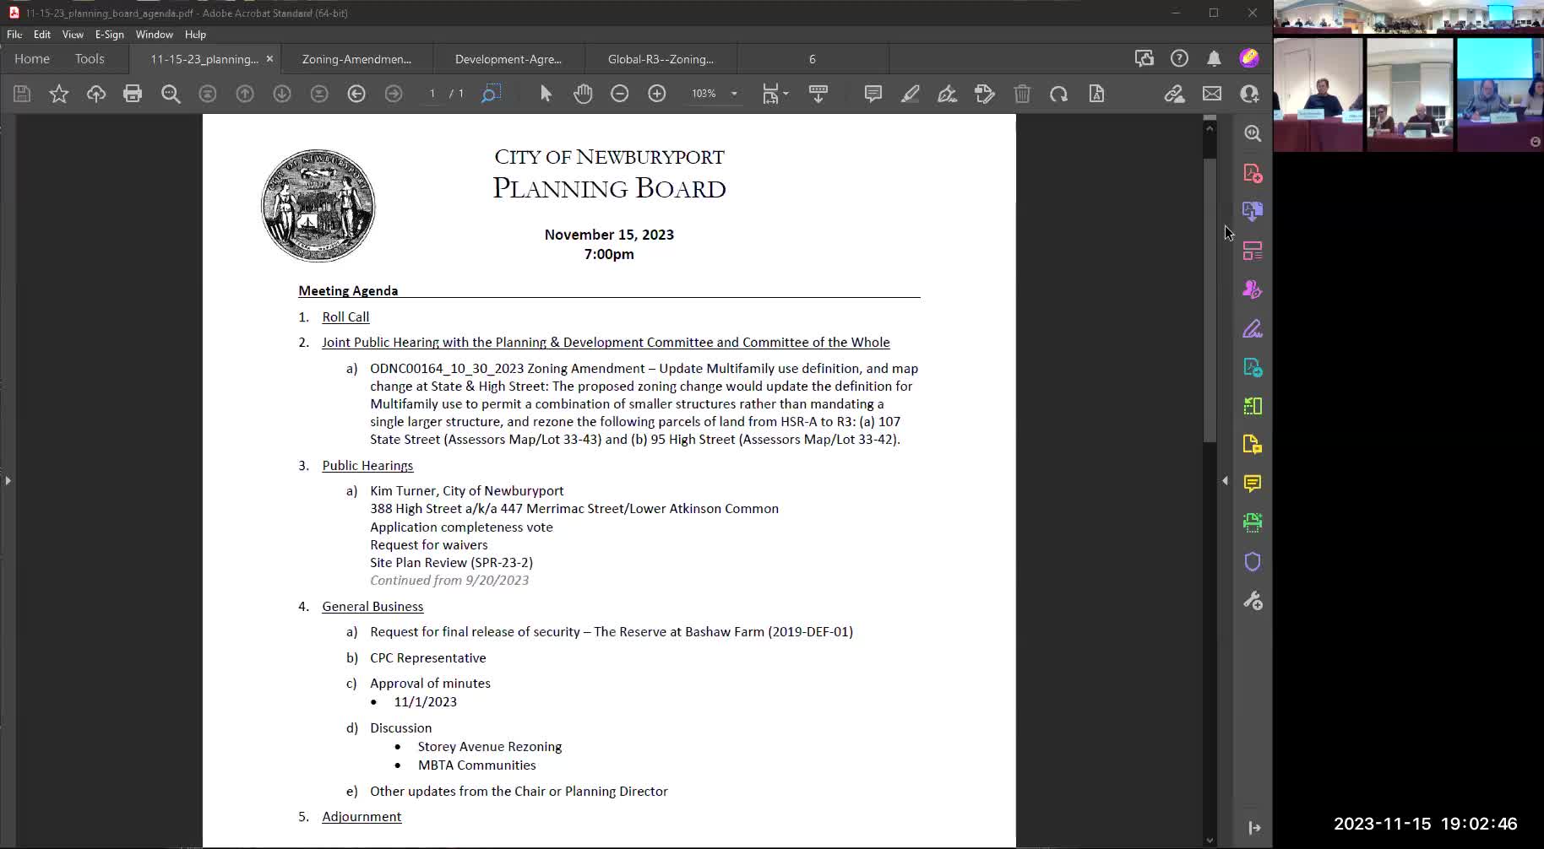The height and width of the screenshot is (849, 1544).
Task: Delete the page with the trash icon
Action: 1022,94
